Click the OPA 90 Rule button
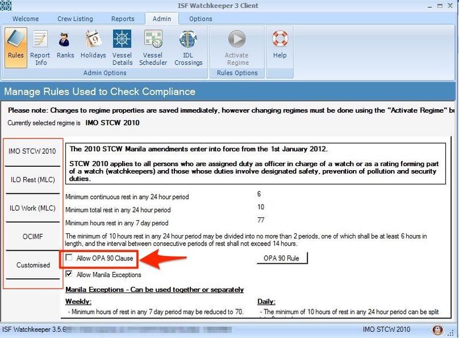 [282, 258]
